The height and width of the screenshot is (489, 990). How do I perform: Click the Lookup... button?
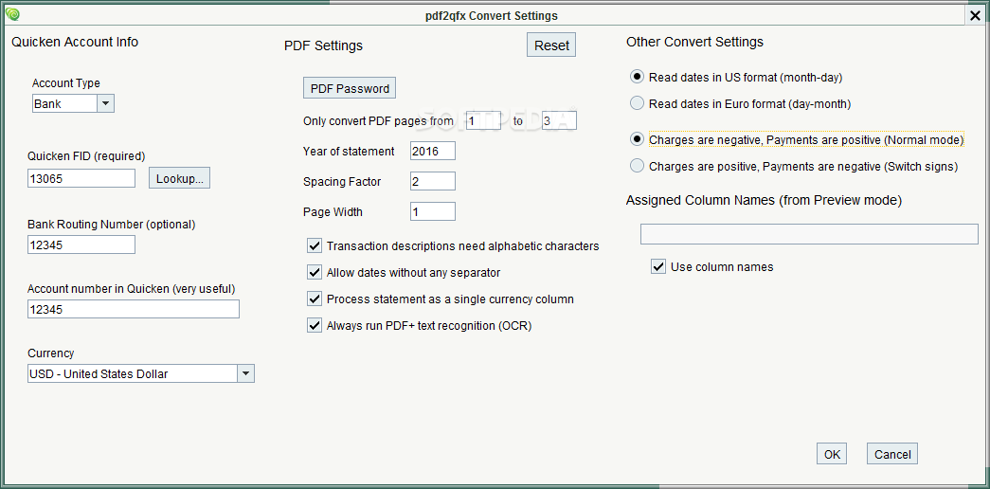[179, 179]
